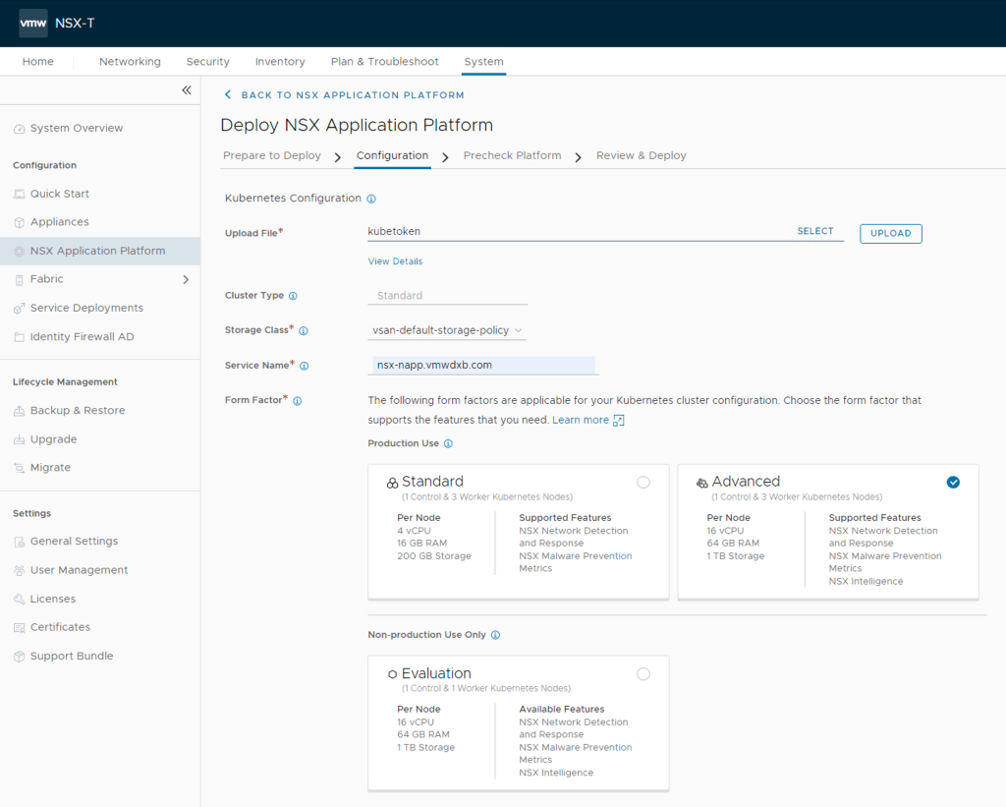Expand the Fabric menu in the sidebar
Viewport: 1006px width, 807px height.
[x=186, y=280]
